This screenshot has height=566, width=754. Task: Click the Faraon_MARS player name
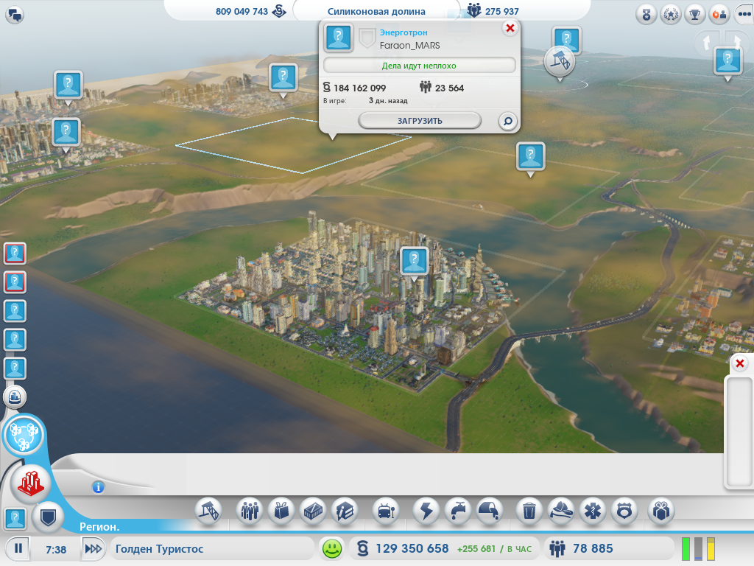coord(409,46)
